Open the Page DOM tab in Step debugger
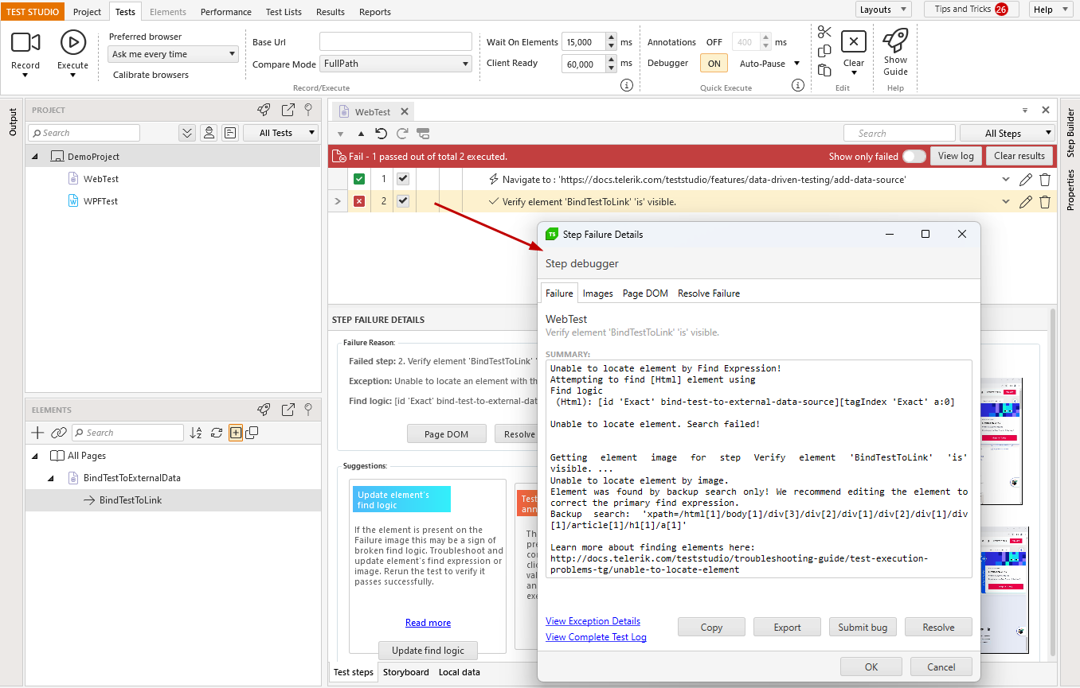Screen dimensions: 1080x688 (645, 293)
